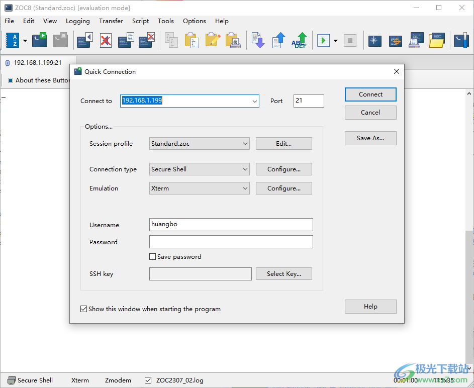Open the Transfer menu
This screenshot has height=388, width=474.
coord(111,21)
